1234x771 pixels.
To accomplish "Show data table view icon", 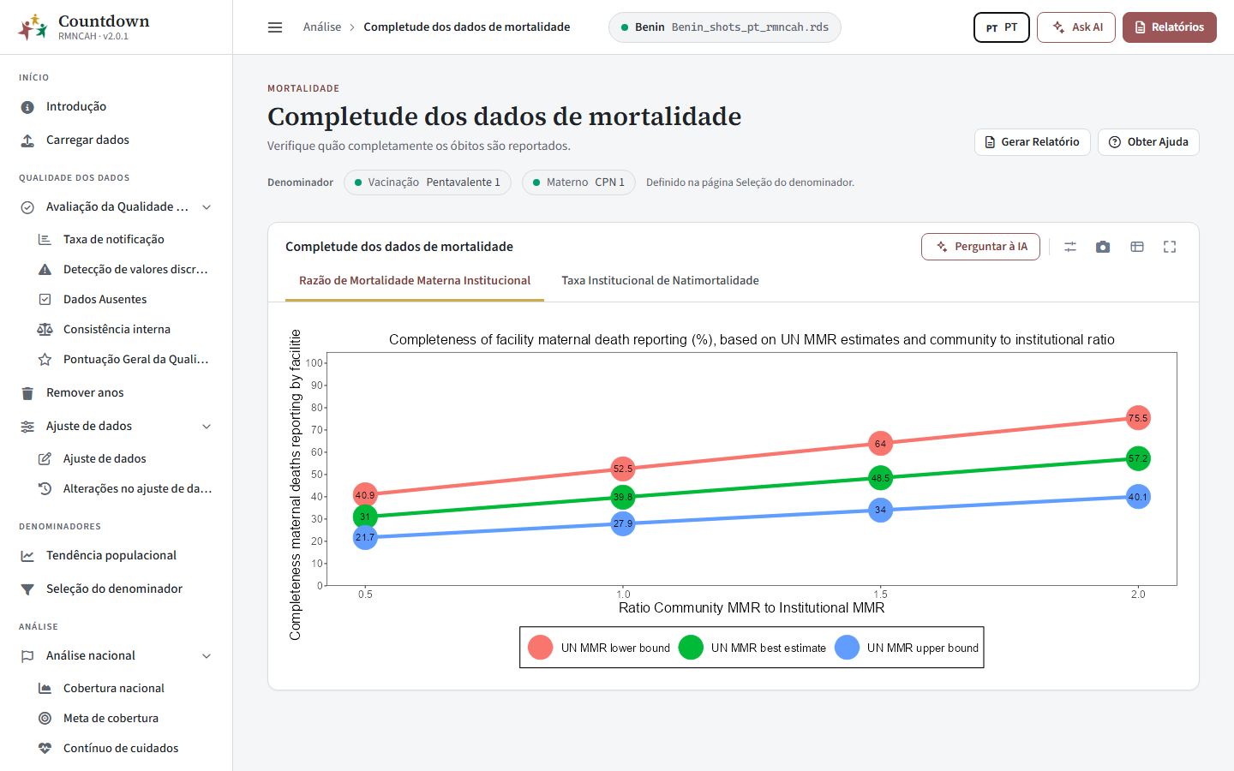I will pyautogui.click(x=1137, y=247).
